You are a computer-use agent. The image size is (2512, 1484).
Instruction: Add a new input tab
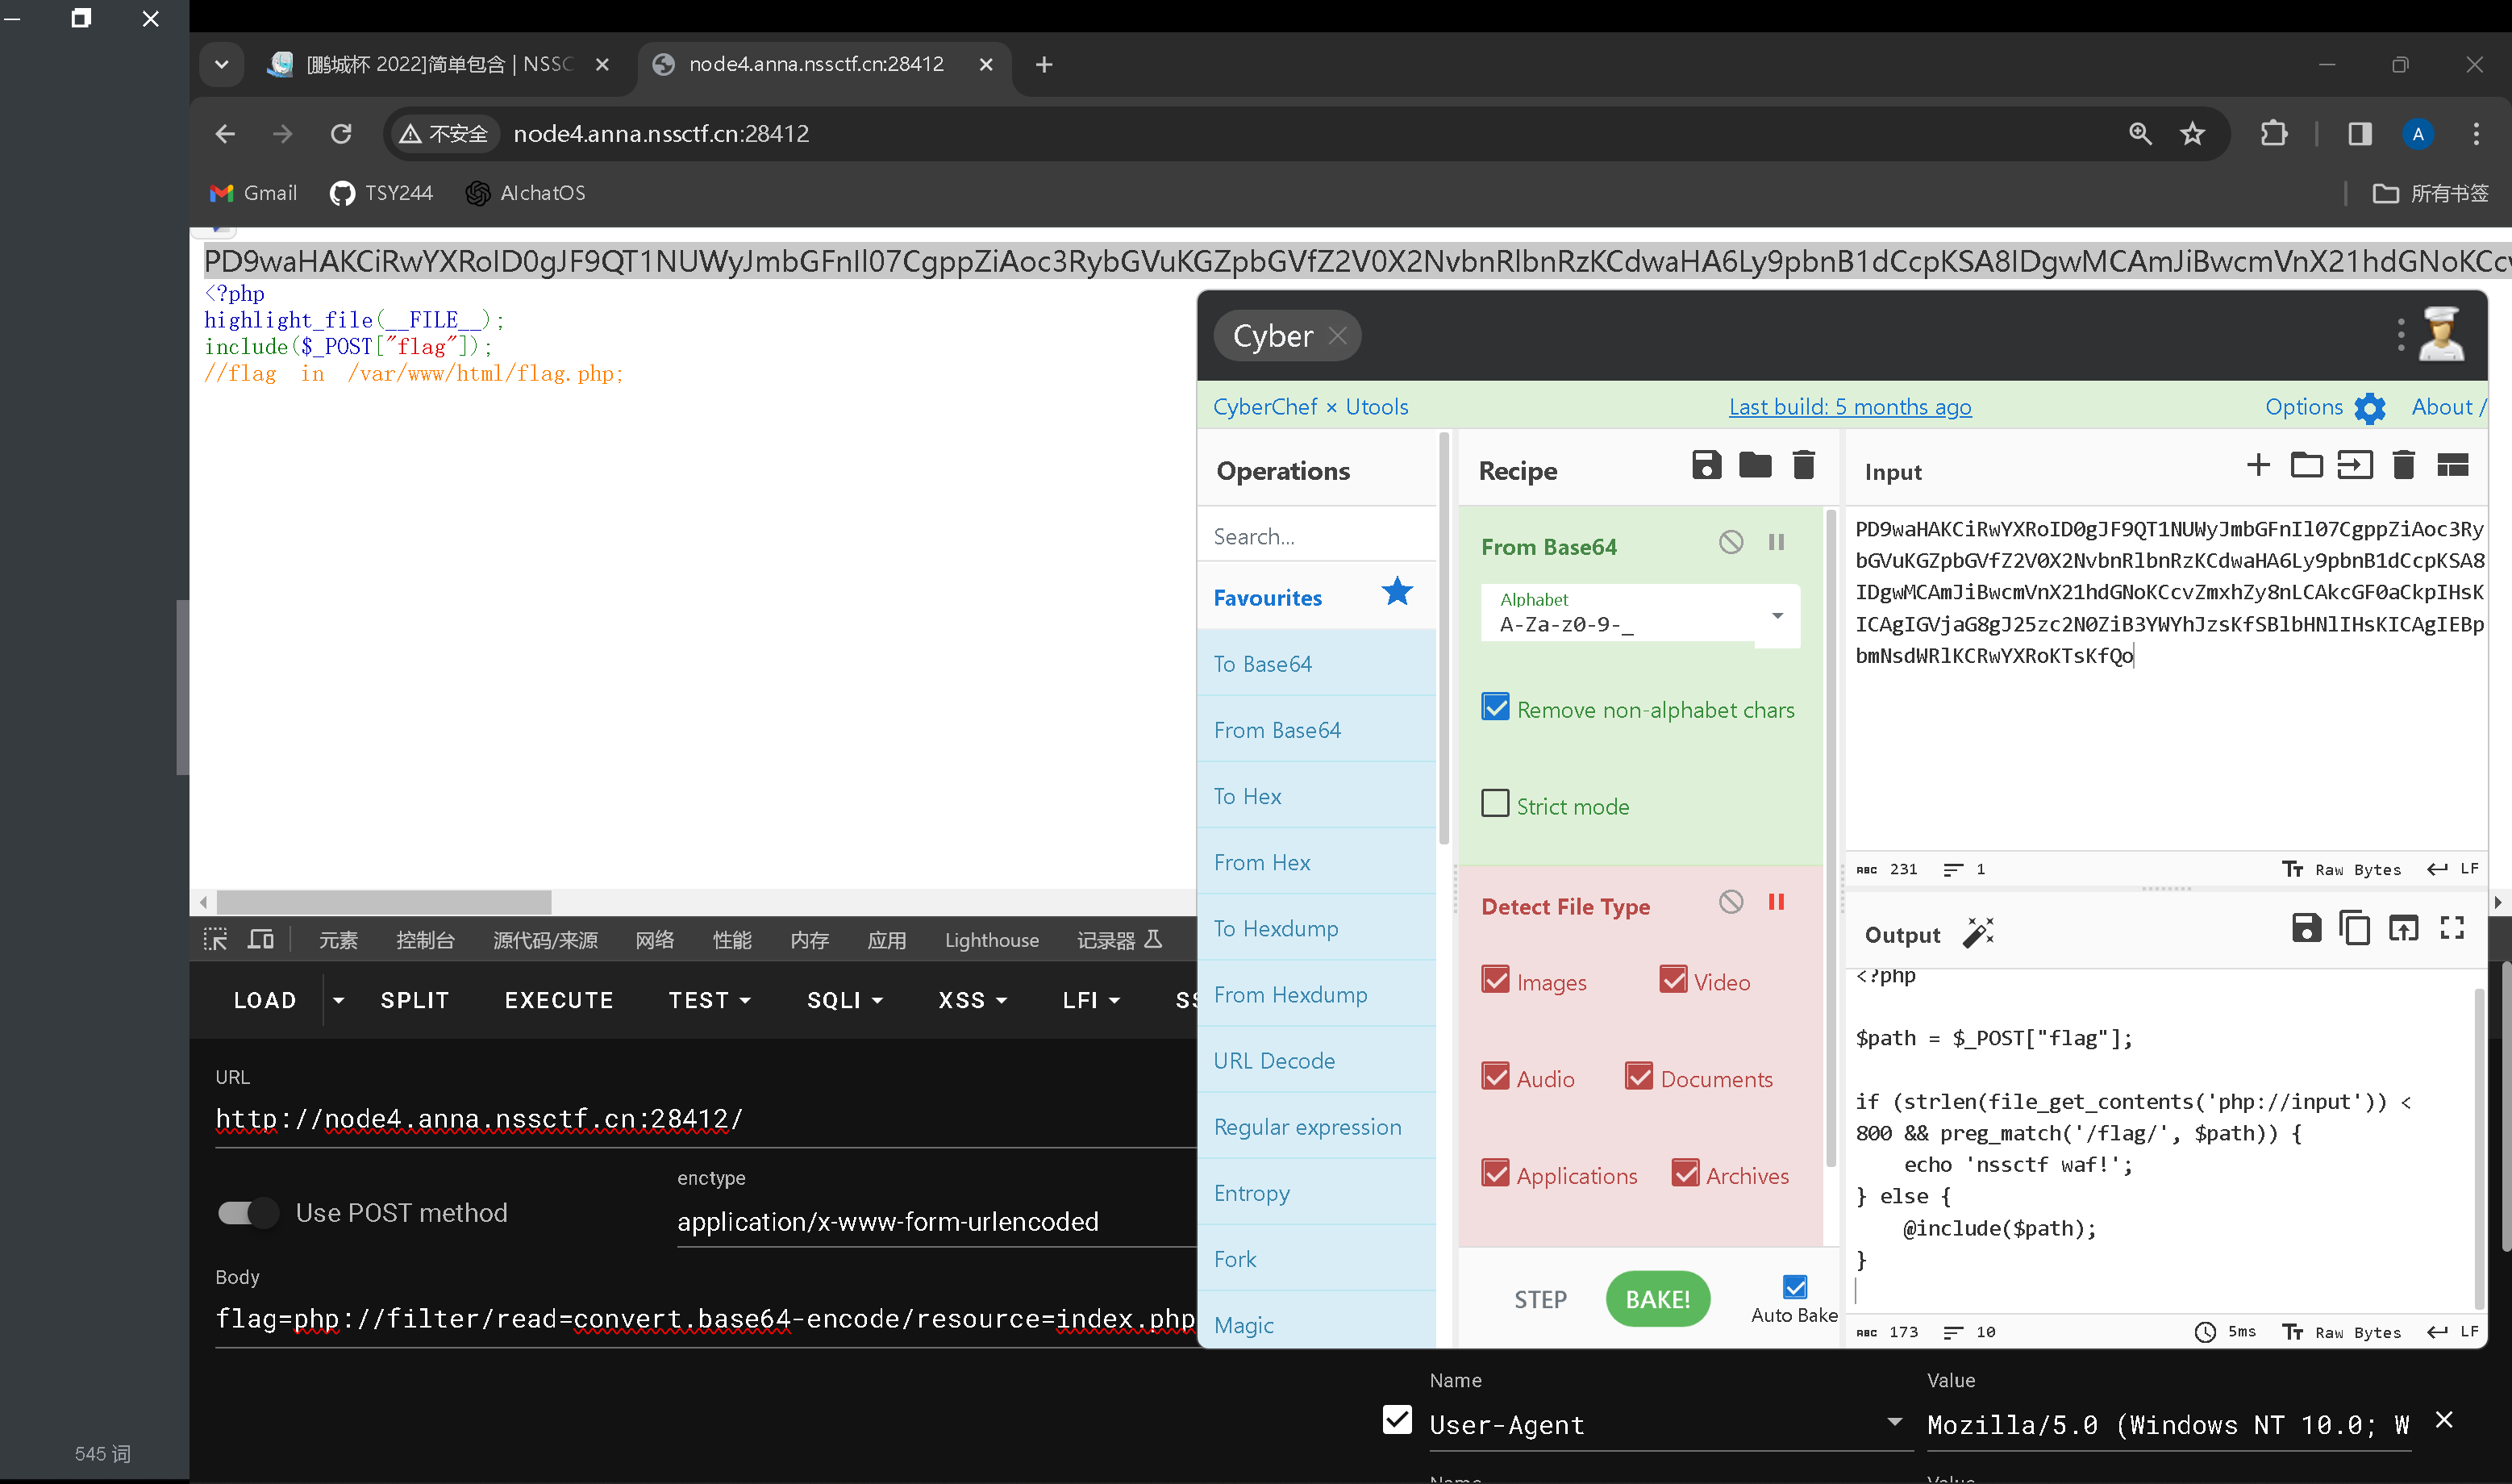pyautogui.click(x=2257, y=465)
